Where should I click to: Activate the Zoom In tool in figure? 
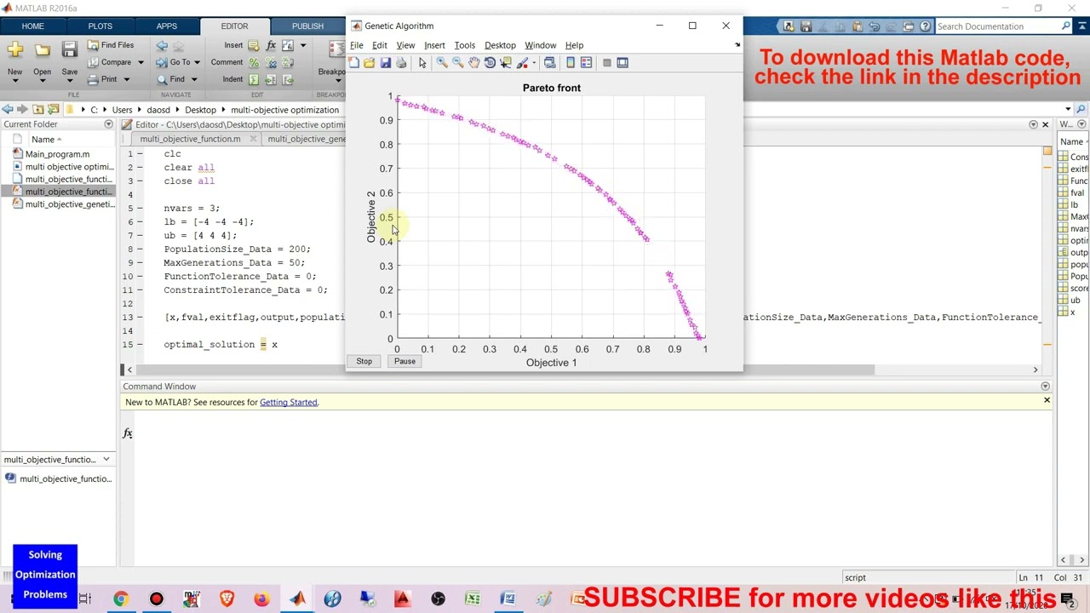coord(442,62)
